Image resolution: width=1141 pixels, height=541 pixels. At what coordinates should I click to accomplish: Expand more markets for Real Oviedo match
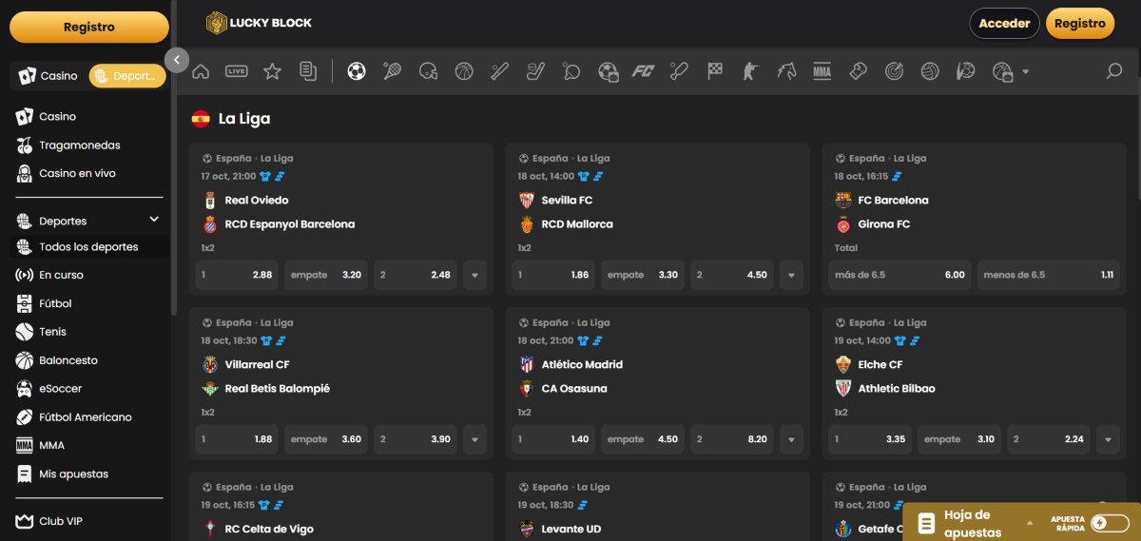click(x=474, y=275)
